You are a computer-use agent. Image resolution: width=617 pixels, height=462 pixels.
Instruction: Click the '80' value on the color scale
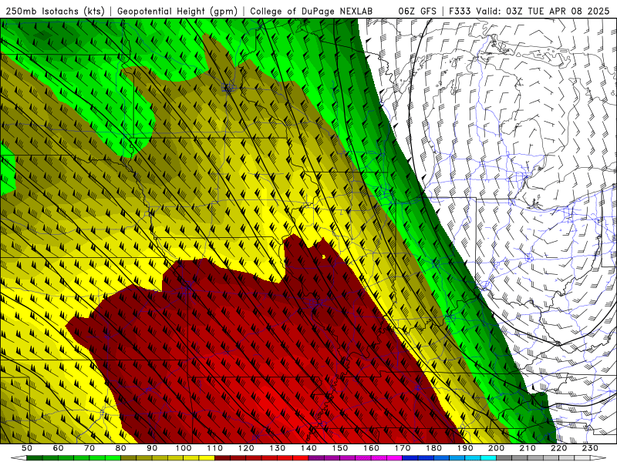pos(121,448)
